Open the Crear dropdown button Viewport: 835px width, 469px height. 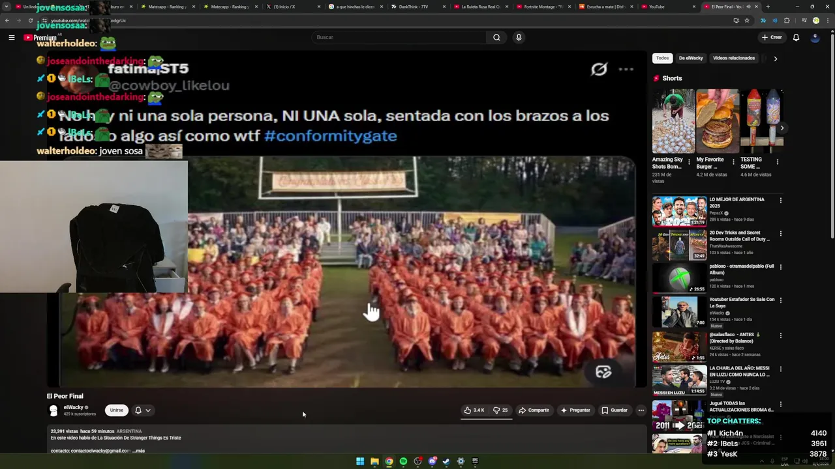[x=771, y=37]
